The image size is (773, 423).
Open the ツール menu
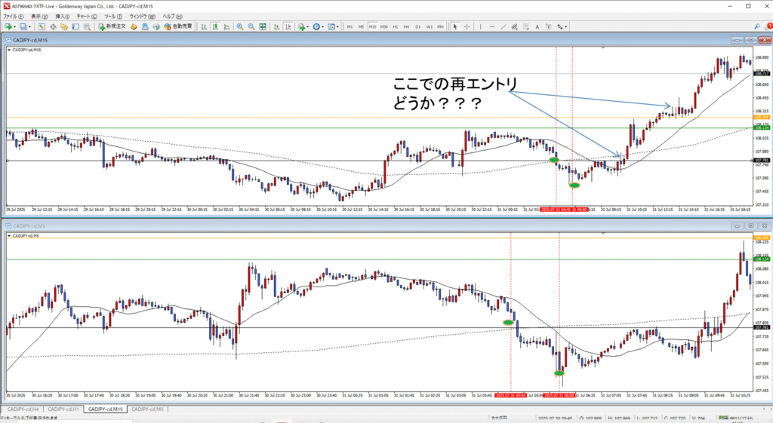click(113, 17)
